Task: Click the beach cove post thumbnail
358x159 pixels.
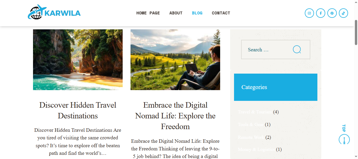Action: [78, 60]
